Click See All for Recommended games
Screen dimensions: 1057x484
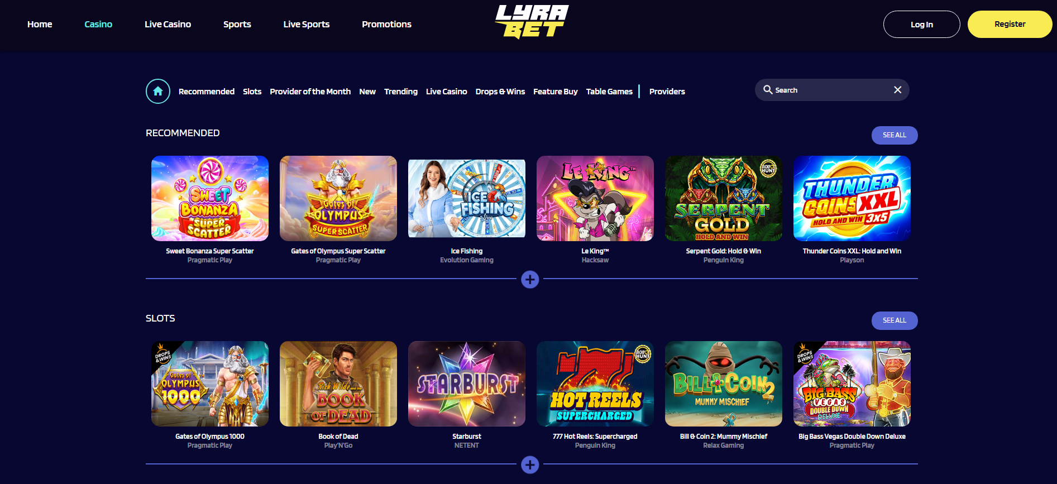point(895,135)
